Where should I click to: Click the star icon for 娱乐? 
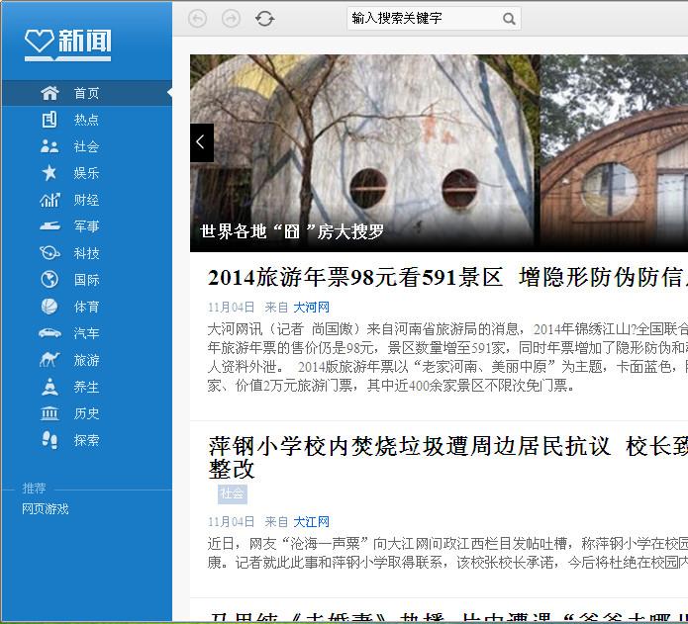point(49,173)
